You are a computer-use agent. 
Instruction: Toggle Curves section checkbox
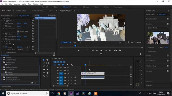(167, 55)
